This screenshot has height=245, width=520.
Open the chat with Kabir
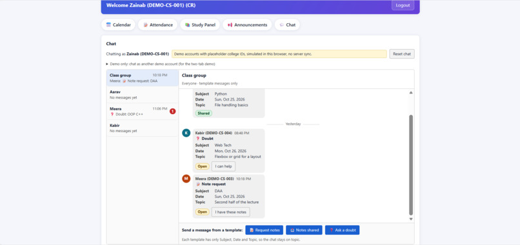click(143, 128)
